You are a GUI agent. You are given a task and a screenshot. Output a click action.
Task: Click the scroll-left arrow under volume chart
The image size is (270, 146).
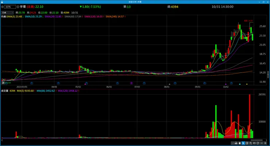pyautogui.click(x=2, y=140)
